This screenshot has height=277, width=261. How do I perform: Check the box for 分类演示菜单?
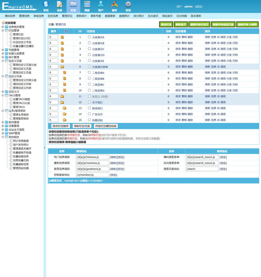point(89,67)
